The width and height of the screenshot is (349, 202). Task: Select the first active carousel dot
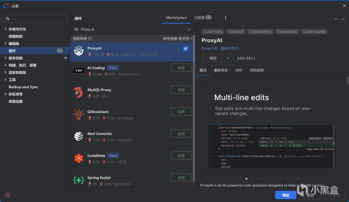coord(246,179)
